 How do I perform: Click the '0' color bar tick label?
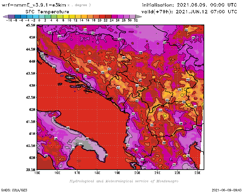[39, 20]
